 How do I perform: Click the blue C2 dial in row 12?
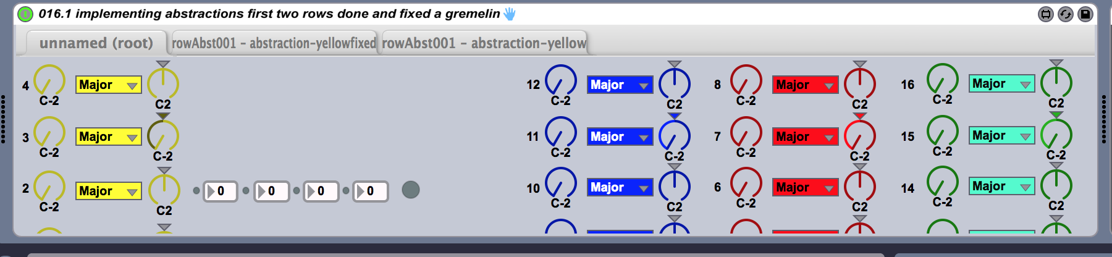click(675, 83)
